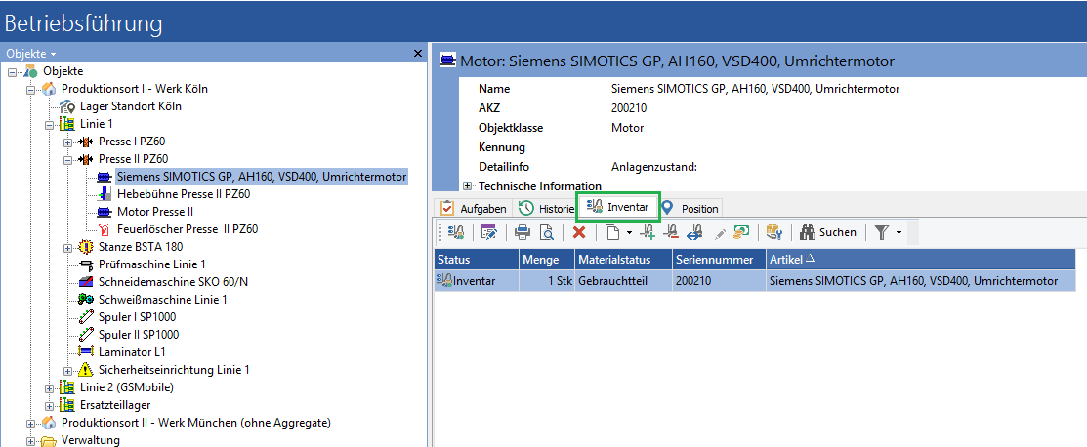1087x447 pixels.
Task: Expand the Ersatzteillager node
Action: [49, 405]
